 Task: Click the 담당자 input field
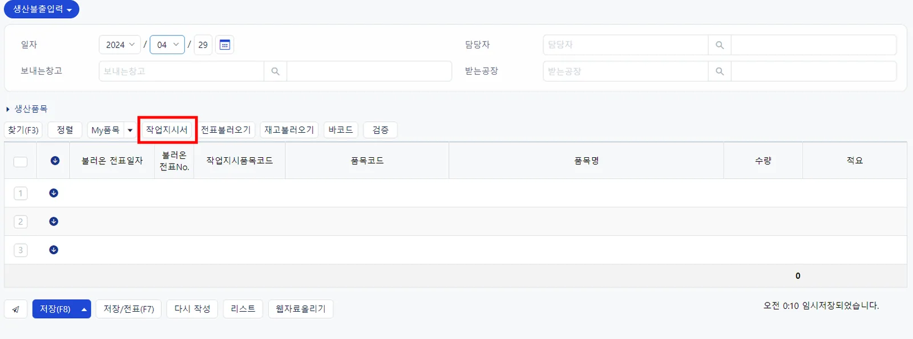[x=625, y=45]
